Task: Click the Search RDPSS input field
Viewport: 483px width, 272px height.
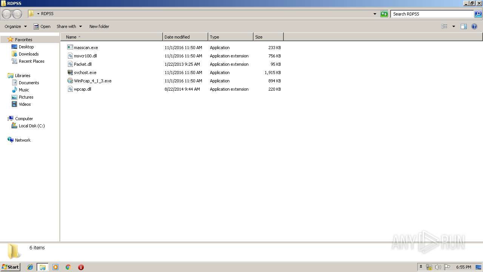Action: pos(432,14)
